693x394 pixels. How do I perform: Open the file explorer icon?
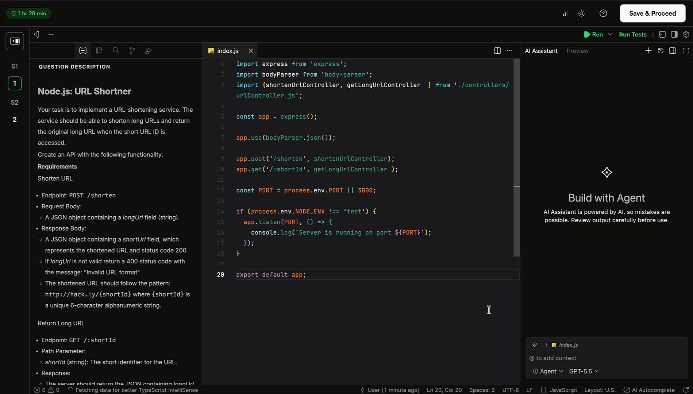tap(99, 51)
